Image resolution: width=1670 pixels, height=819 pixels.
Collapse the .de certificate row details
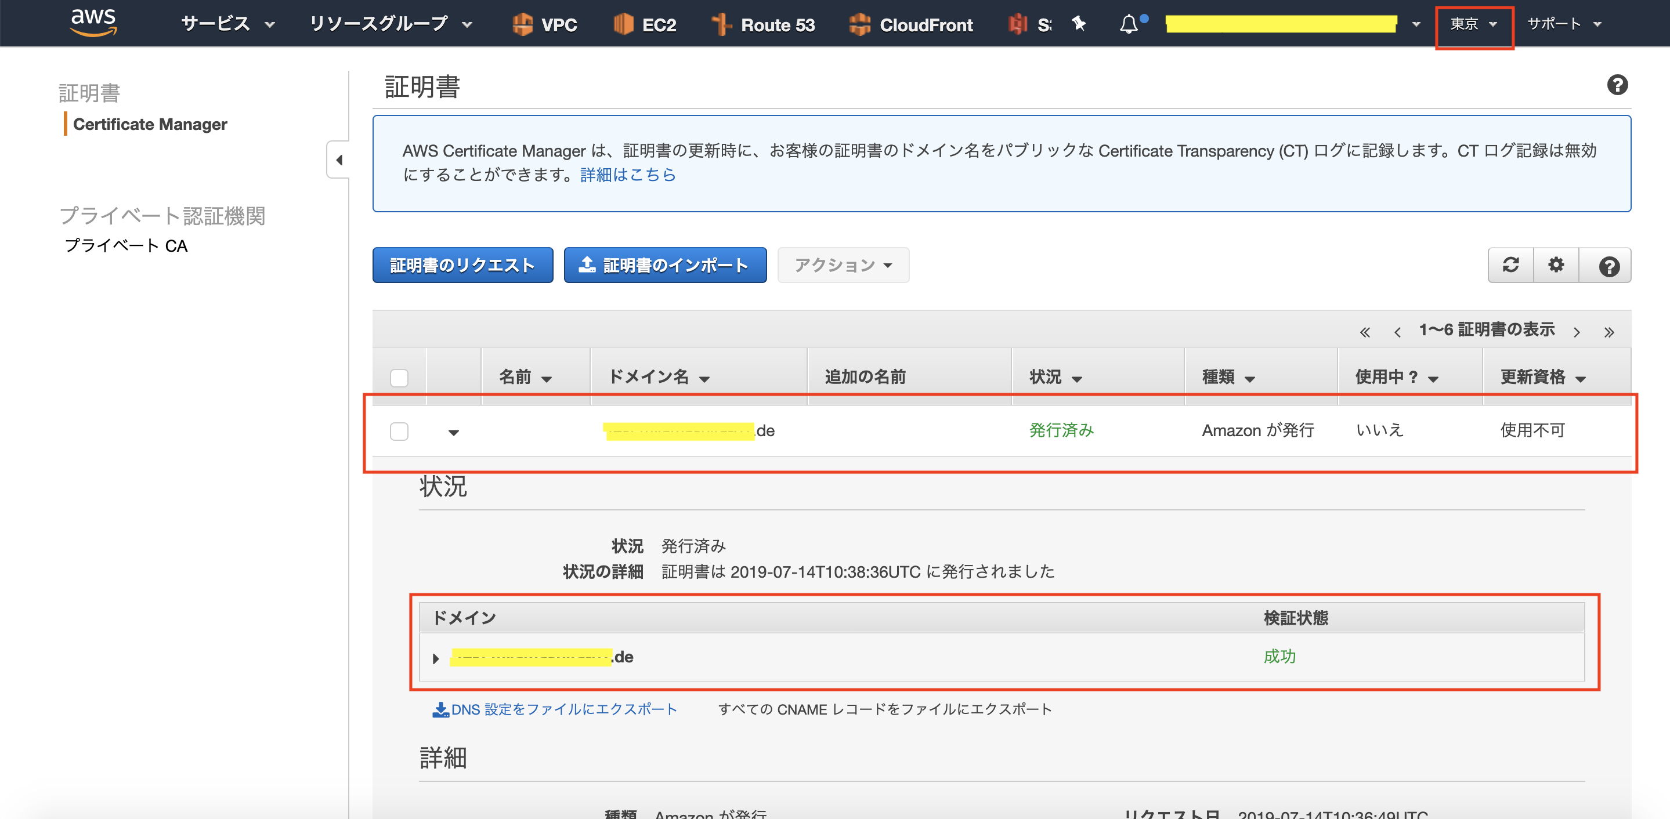click(x=454, y=432)
